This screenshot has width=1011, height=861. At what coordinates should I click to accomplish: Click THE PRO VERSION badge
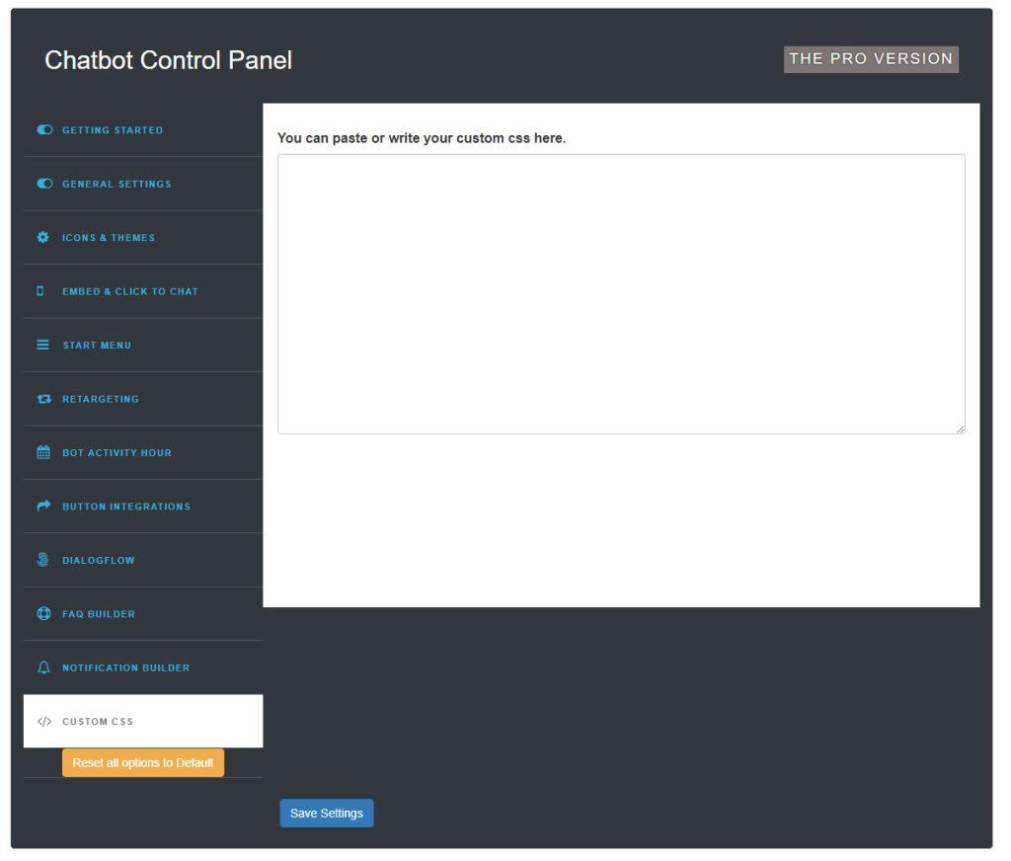click(x=870, y=58)
